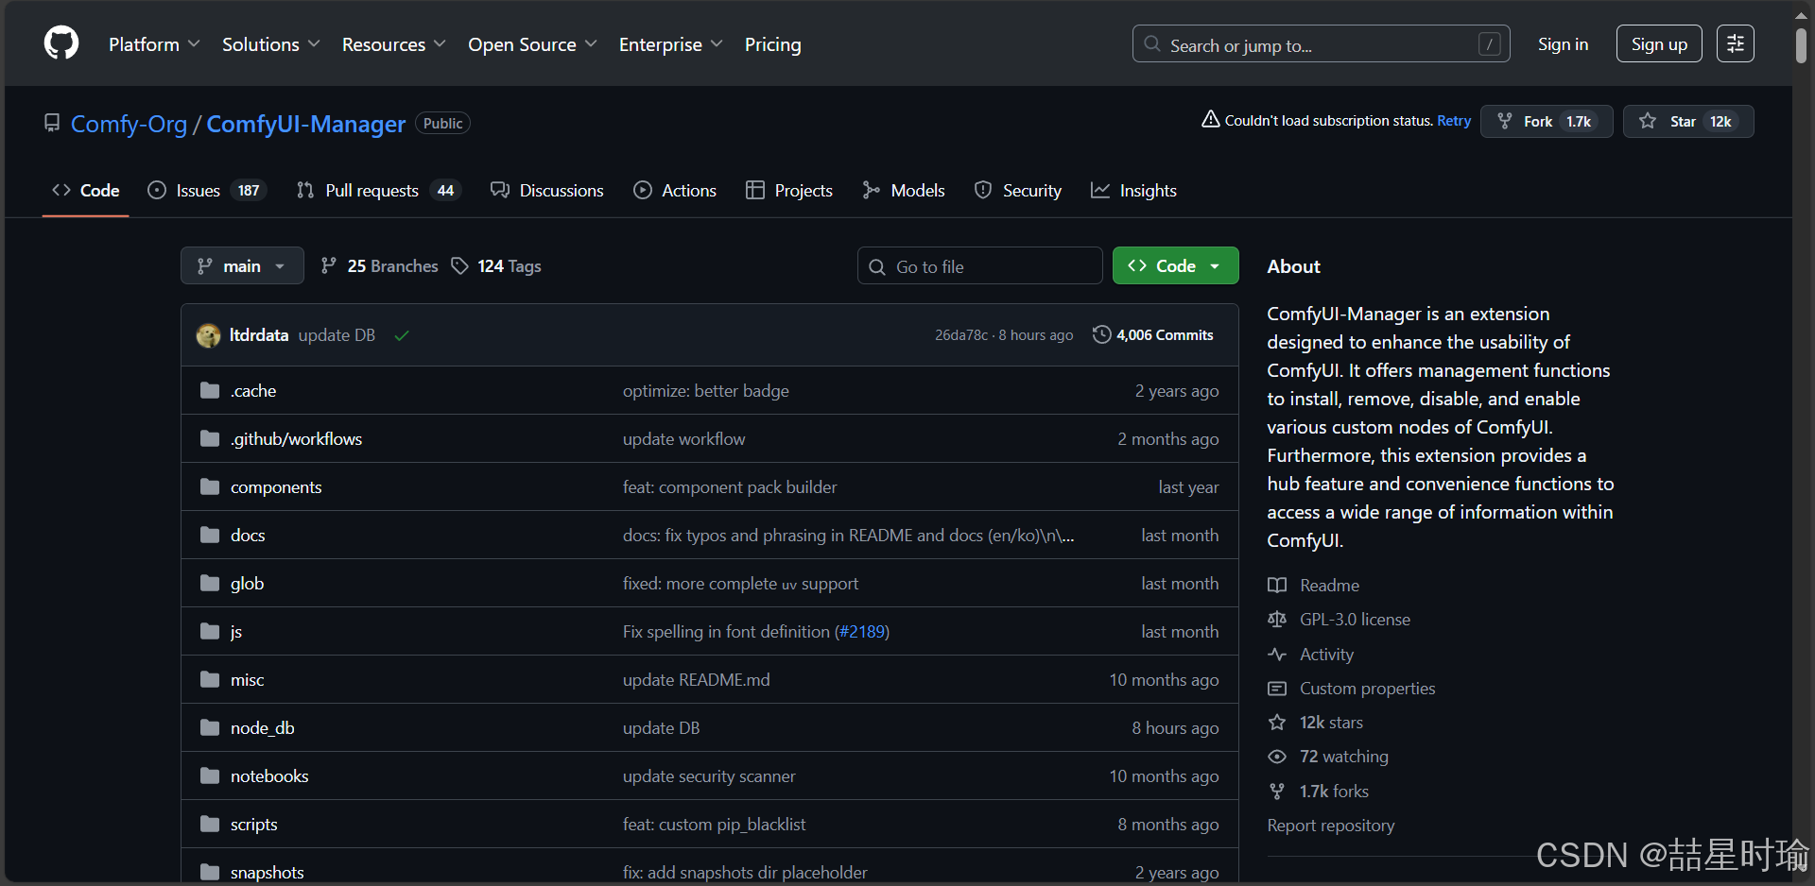Click the fork icon beside 1.7k forks

(1277, 792)
